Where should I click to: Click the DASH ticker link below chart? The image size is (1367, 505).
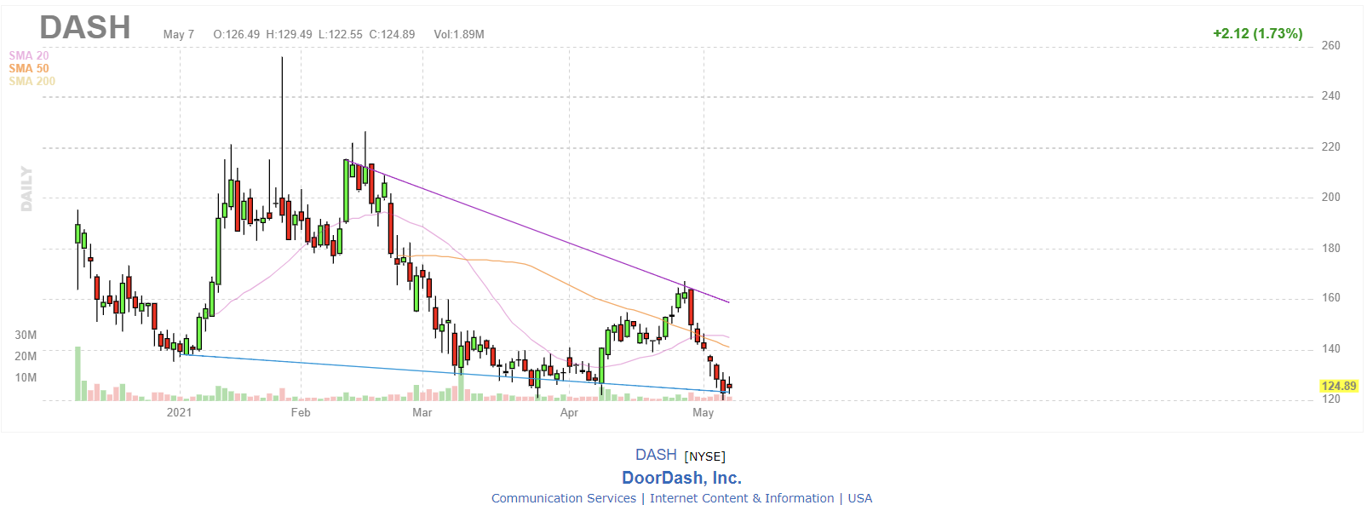[656, 455]
